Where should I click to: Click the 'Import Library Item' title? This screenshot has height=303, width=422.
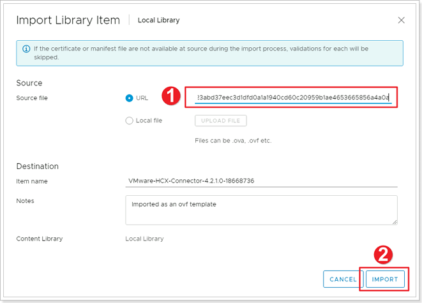[x=68, y=20]
